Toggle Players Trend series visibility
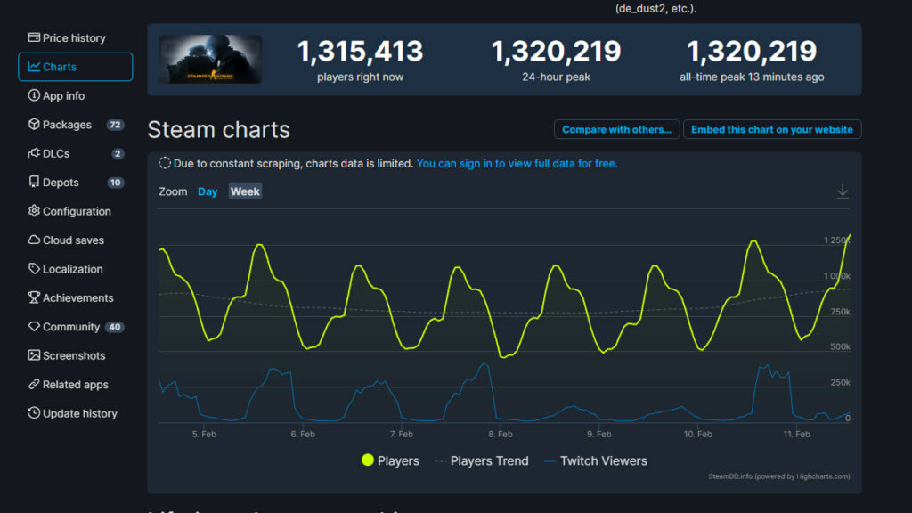Image resolution: width=912 pixels, height=513 pixels. click(x=481, y=460)
